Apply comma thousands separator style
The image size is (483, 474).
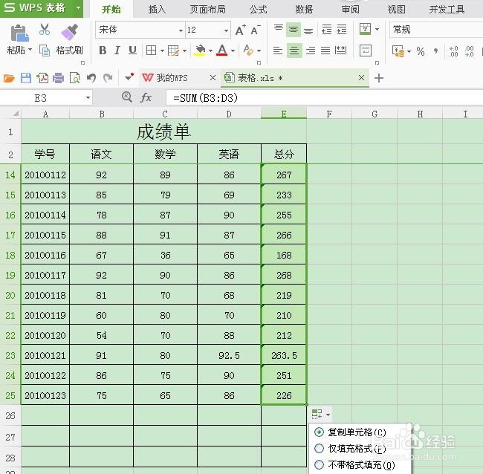click(x=435, y=51)
